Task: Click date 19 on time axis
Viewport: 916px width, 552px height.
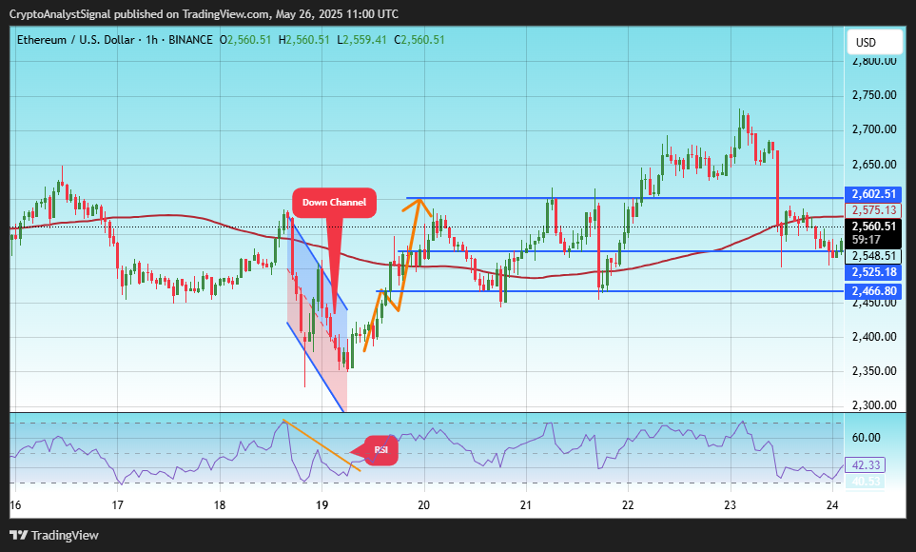Action: pos(322,505)
